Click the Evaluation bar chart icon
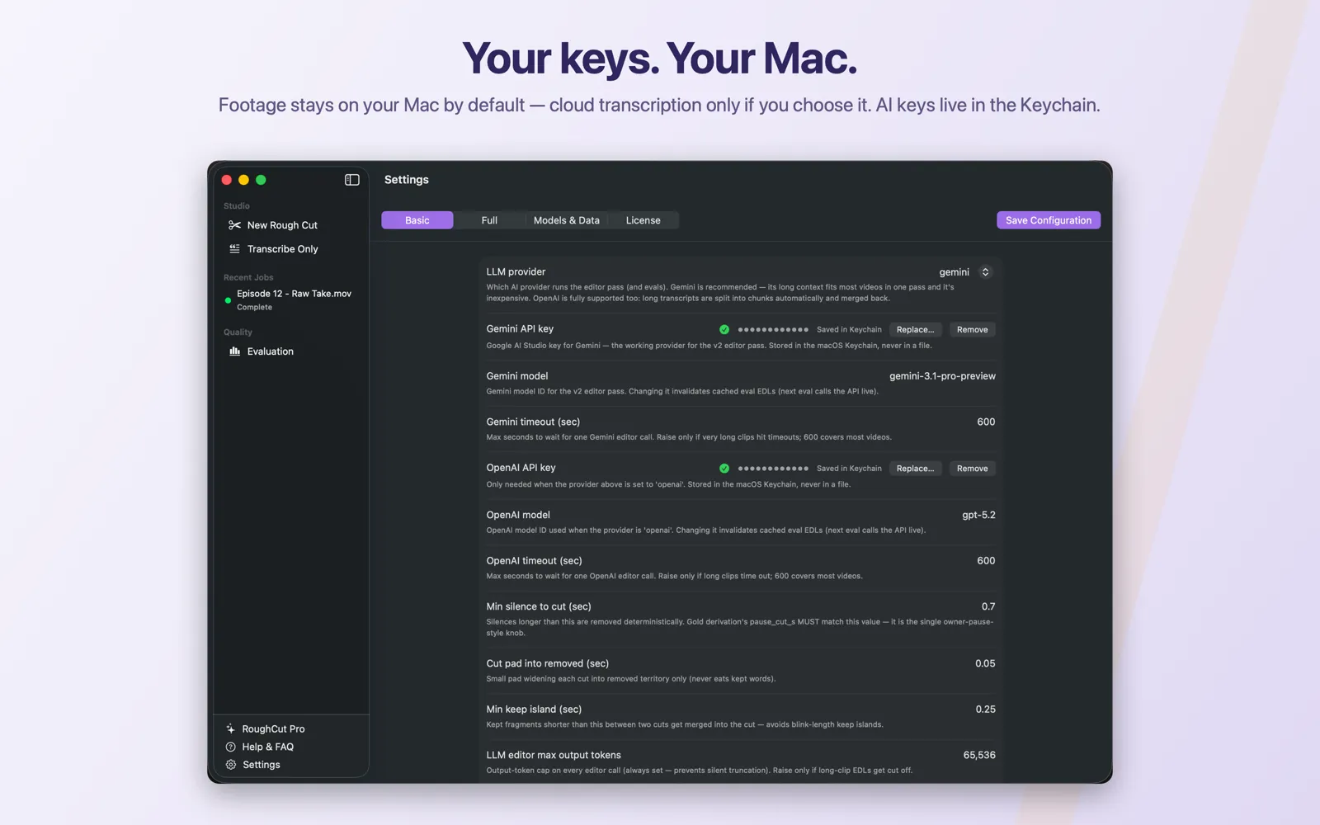The width and height of the screenshot is (1320, 825). (234, 351)
